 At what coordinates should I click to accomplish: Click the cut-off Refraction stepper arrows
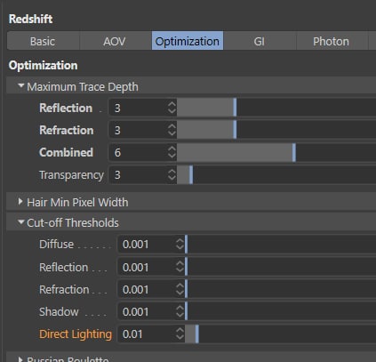coord(180,289)
